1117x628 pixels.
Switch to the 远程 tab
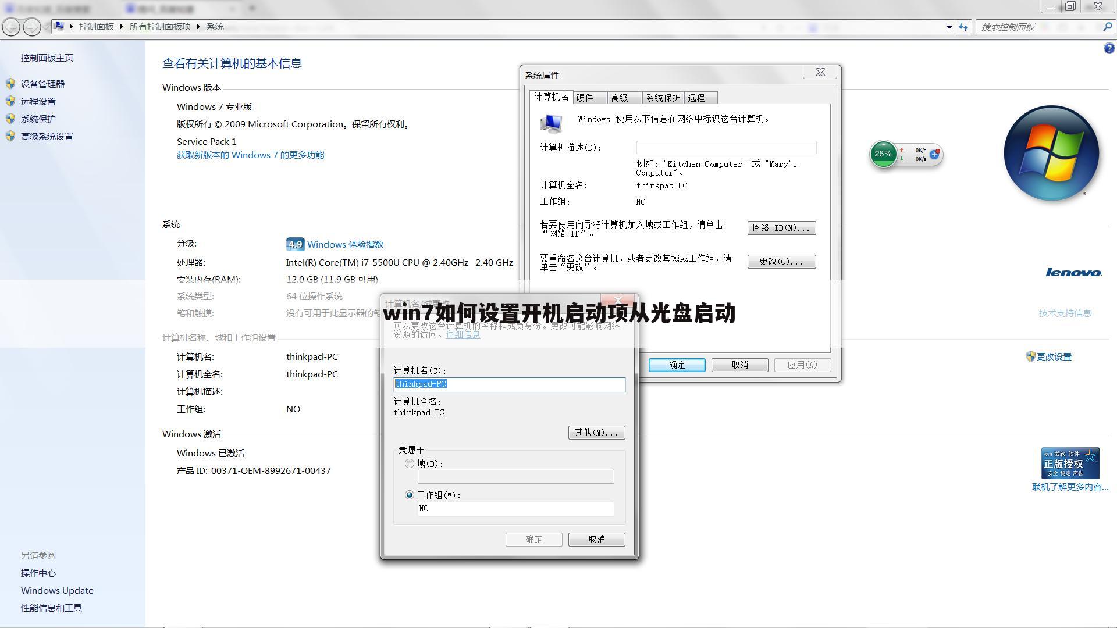coord(701,98)
